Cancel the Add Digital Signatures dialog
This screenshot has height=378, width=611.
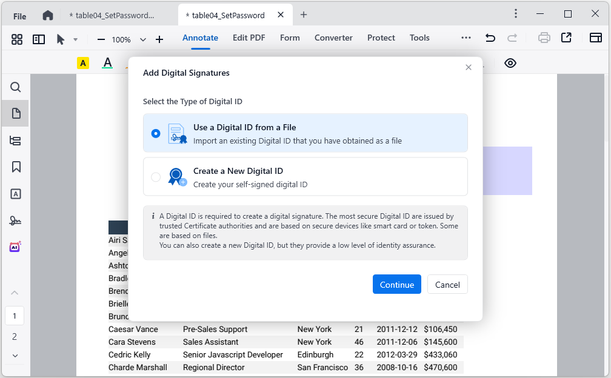[x=447, y=285]
